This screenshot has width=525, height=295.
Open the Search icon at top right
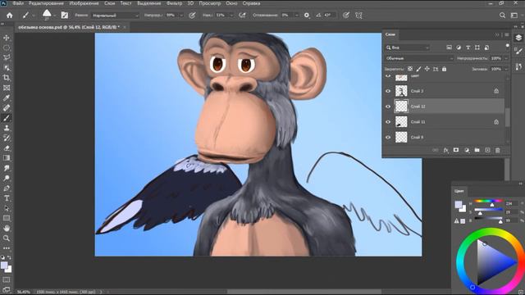pos(502,16)
